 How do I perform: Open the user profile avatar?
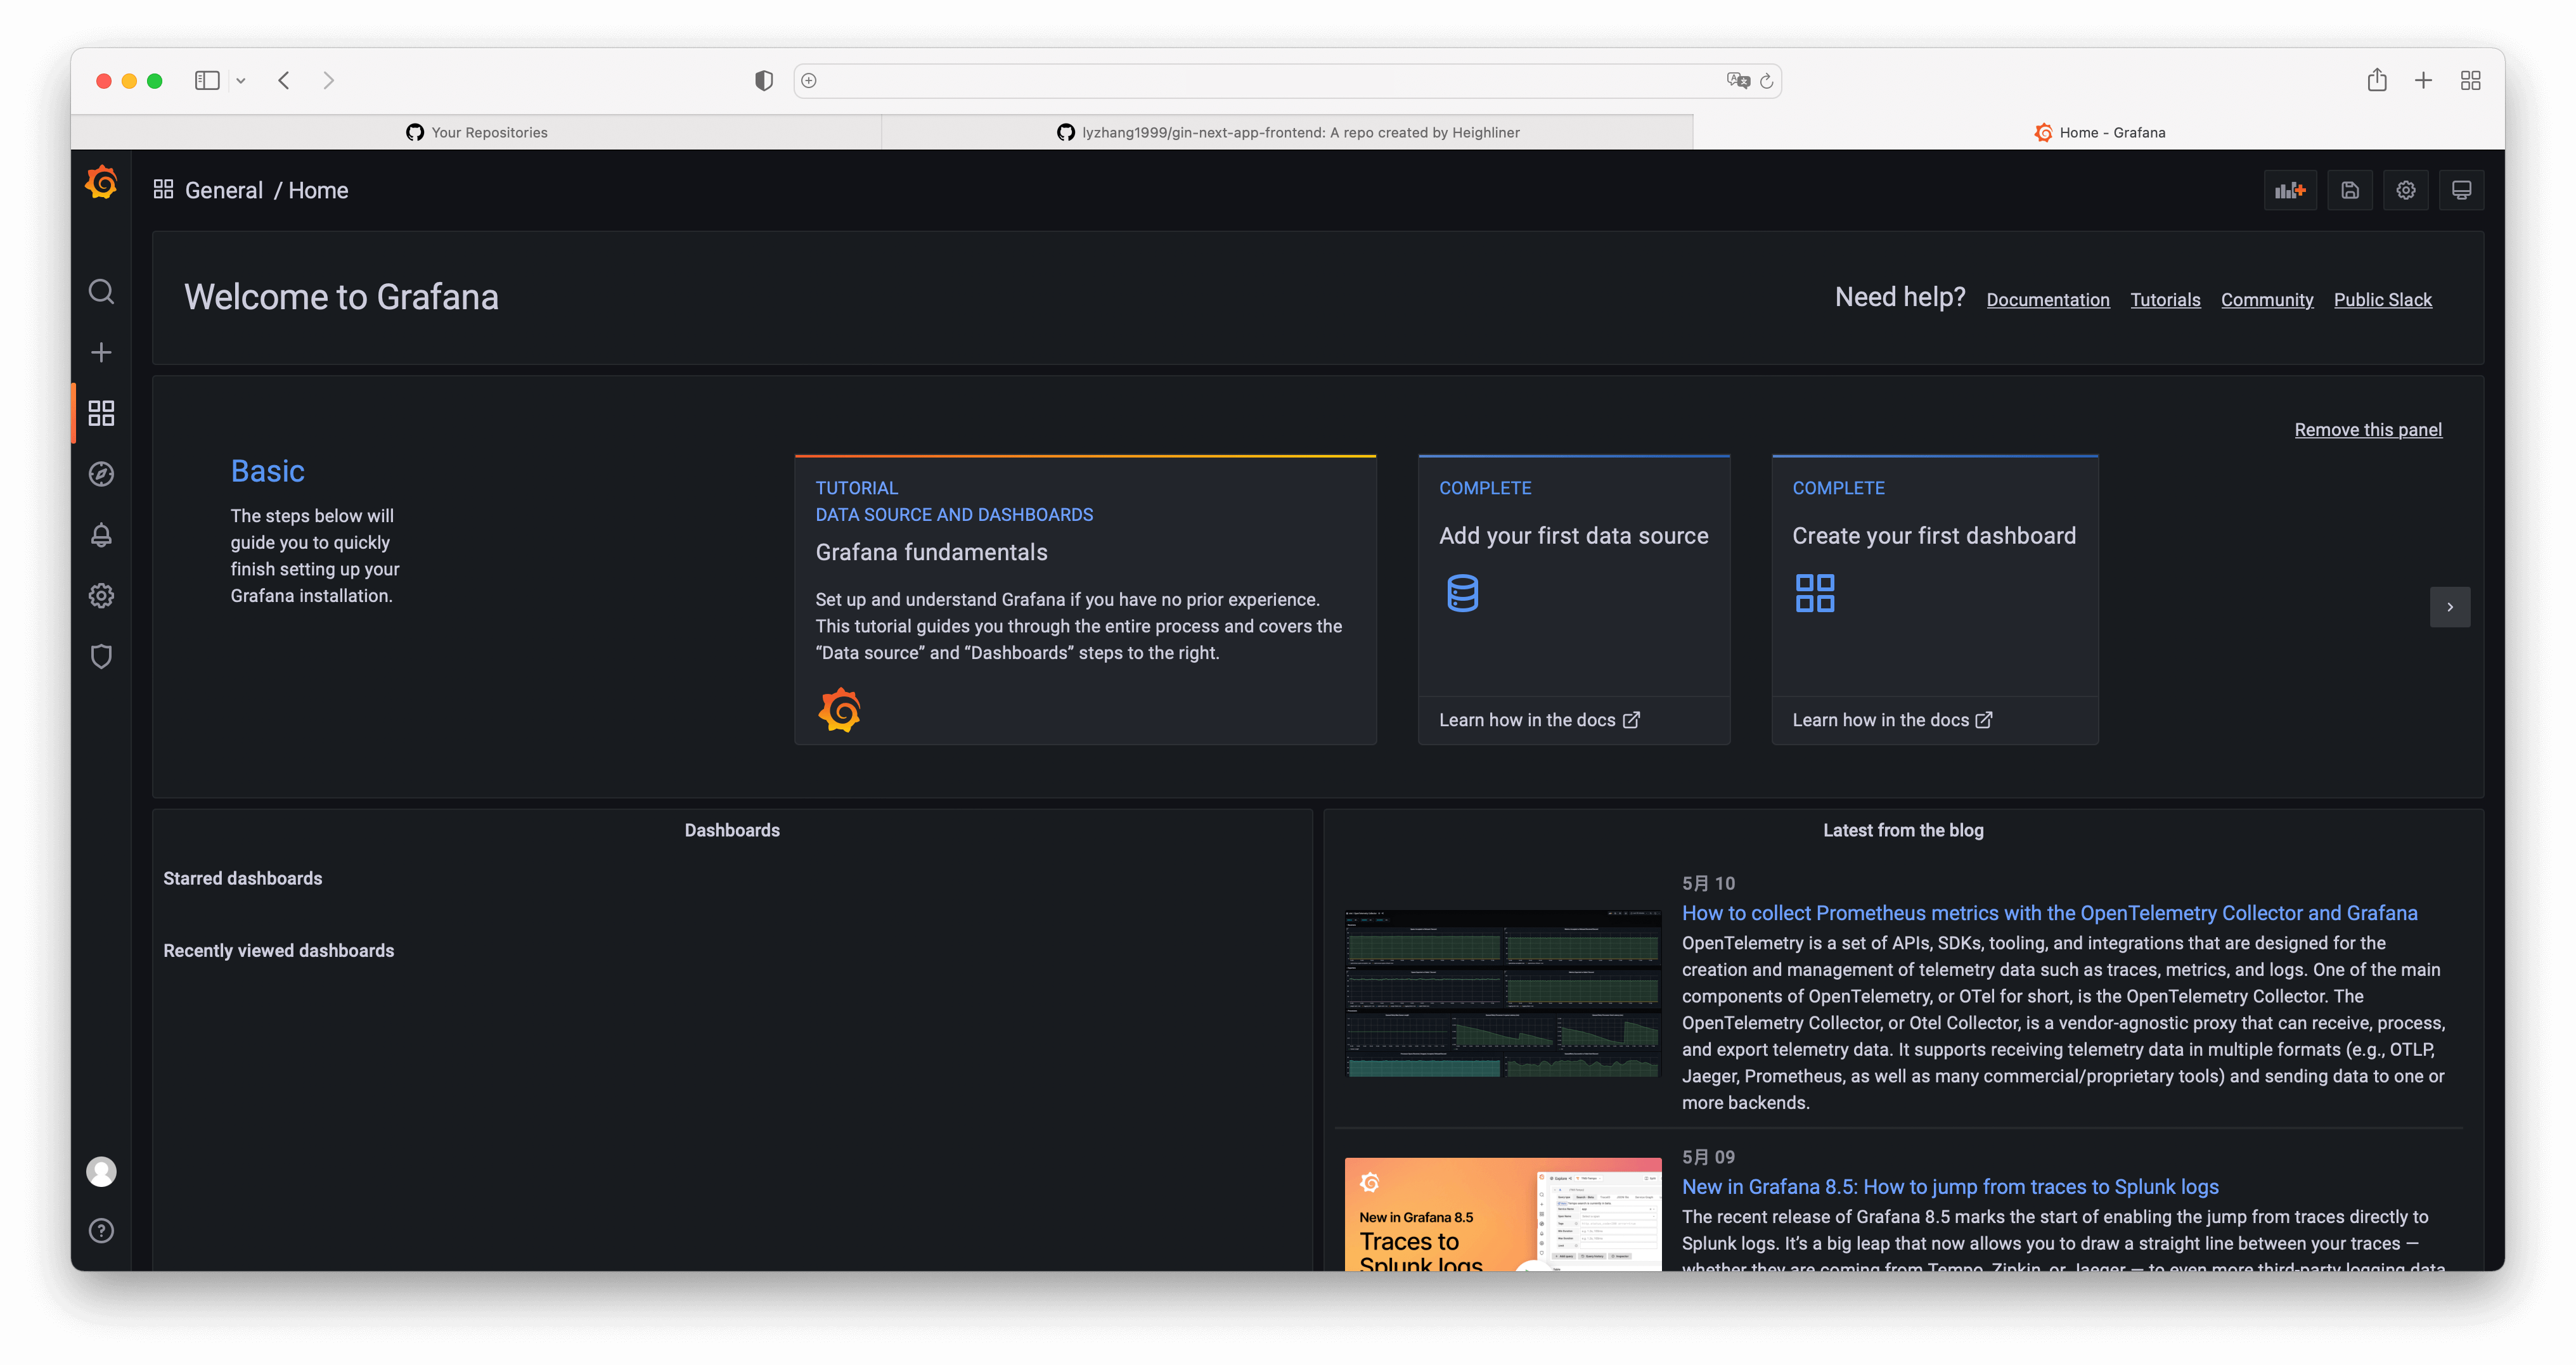(x=101, y=1171)
